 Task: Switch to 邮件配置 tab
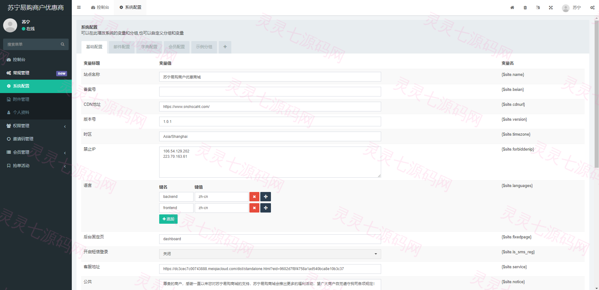(122, 47)
